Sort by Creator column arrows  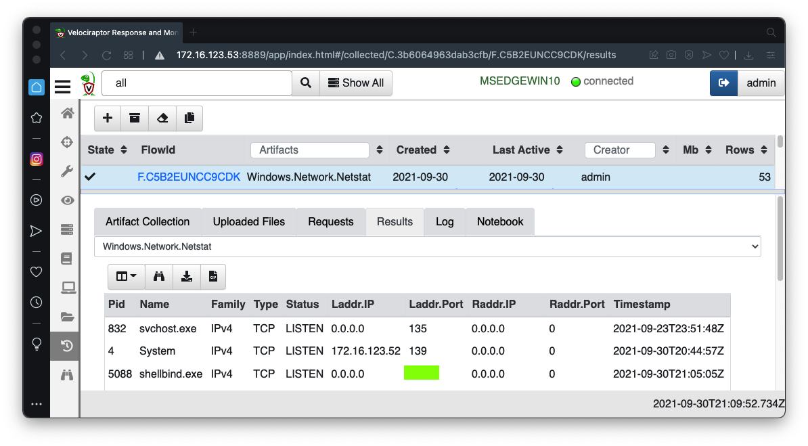(665, 150)
